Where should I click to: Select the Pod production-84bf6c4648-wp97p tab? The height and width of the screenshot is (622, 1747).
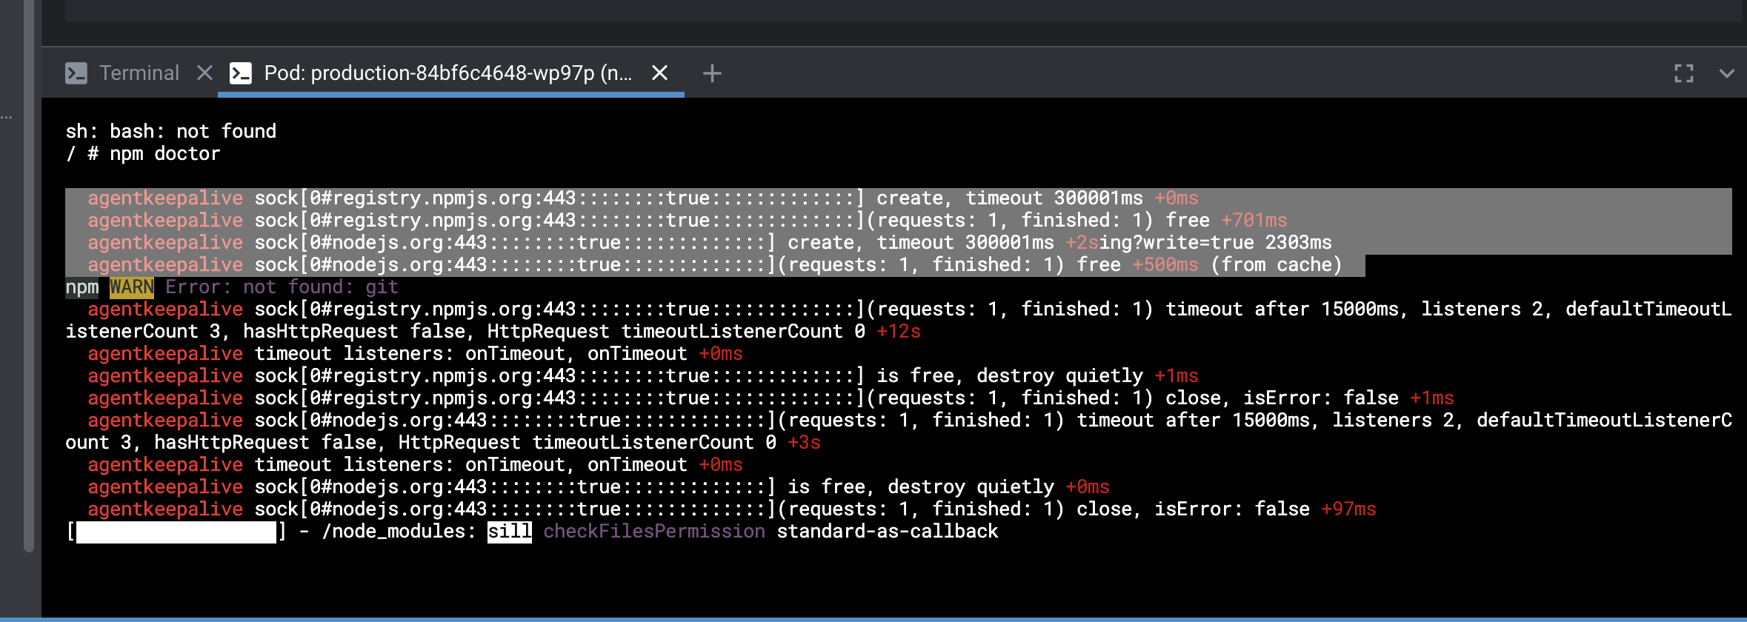point(448,73)
